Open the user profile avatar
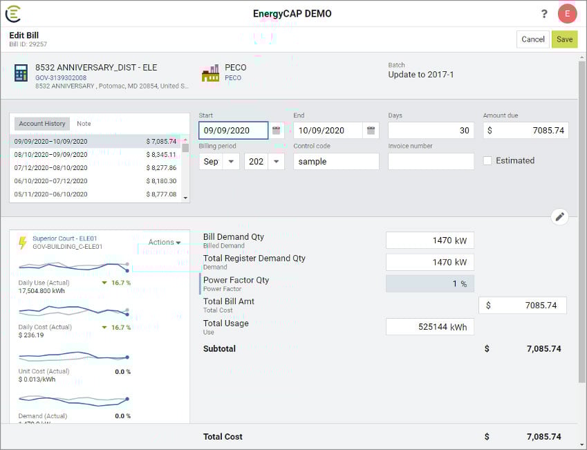 tap(567, 14)
